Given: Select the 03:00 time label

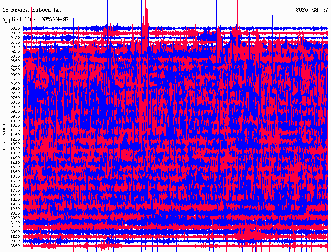Looking at the screenshot, I should coord(15,56).
